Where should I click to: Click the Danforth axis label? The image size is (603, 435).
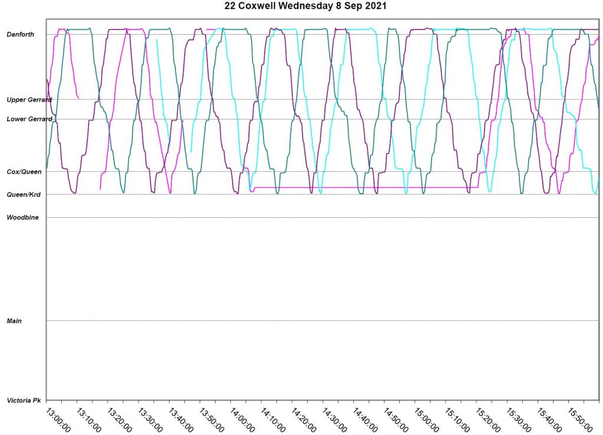click(x=20, y=35)
